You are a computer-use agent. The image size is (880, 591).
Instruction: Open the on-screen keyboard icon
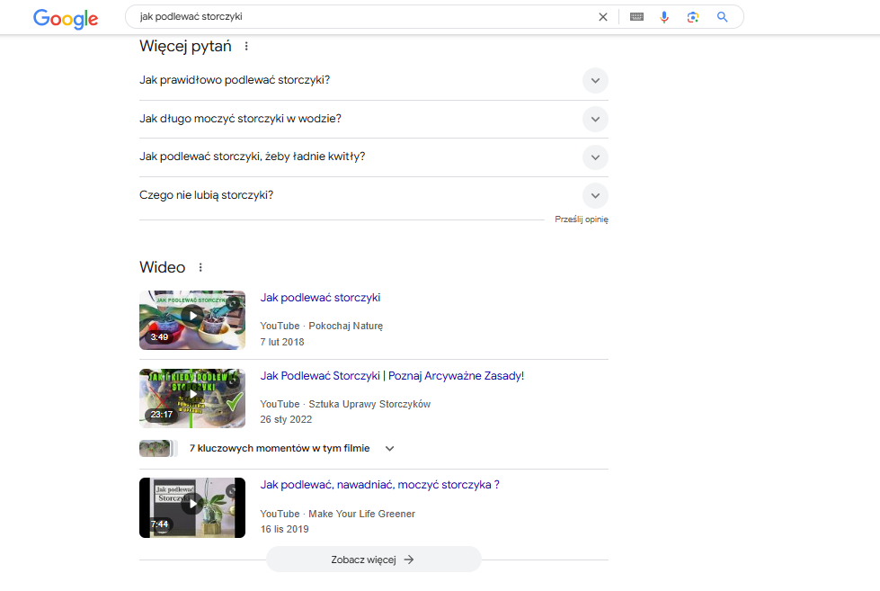(636, 16)
